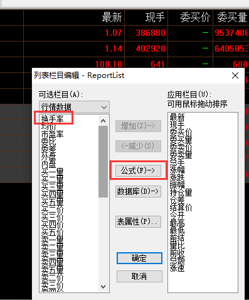Open the 数据库(D)-> button
Image resolution: width=249 pixels, height=300 pixels.
click(x=138, y=191)
